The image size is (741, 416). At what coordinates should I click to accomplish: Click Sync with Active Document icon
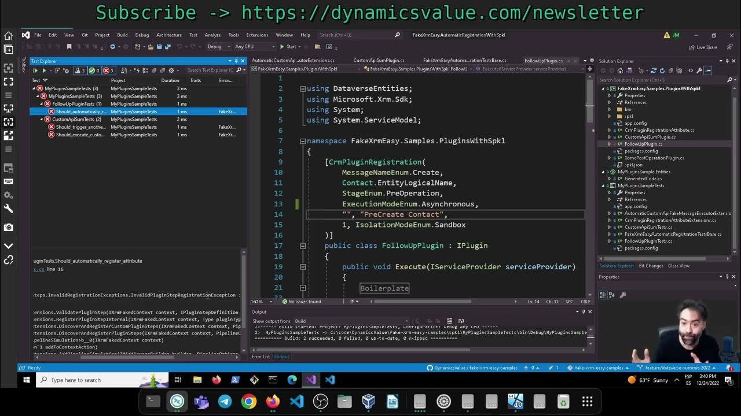pyautogui.click(x=654, y=70)
